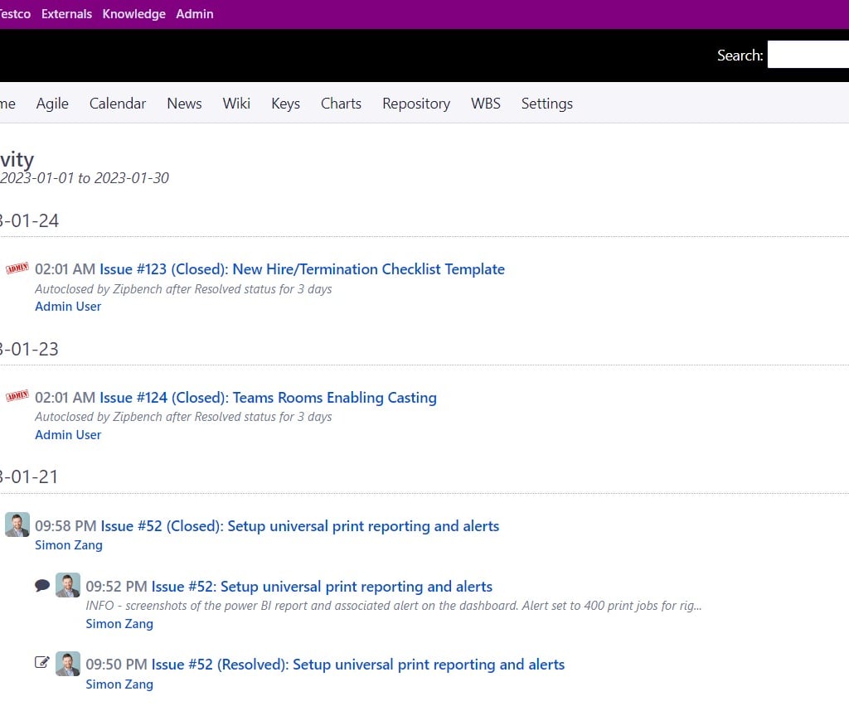Open Simon Zang profile under 09:52 PM comment
The width and height of the screenshot is (849, 706).
(119, 624)
